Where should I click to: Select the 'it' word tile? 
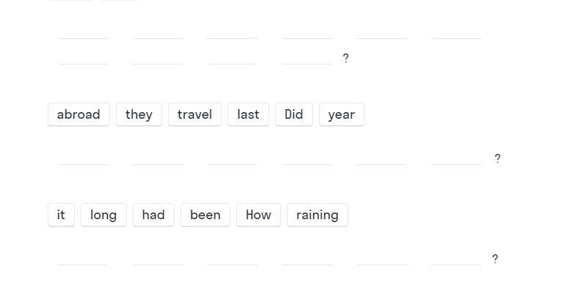coord(61,215)
